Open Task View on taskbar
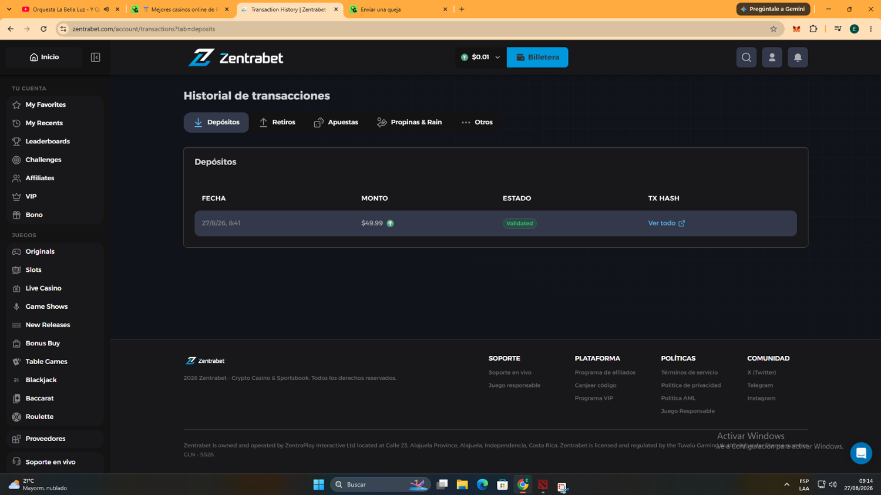Viewport: 881px width, 495px height. (x=442, y=484)
